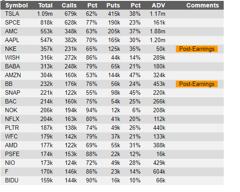Screen dimensions: 240x192
Task: Select the TSLA symbol cell
Action: [12, 14]
